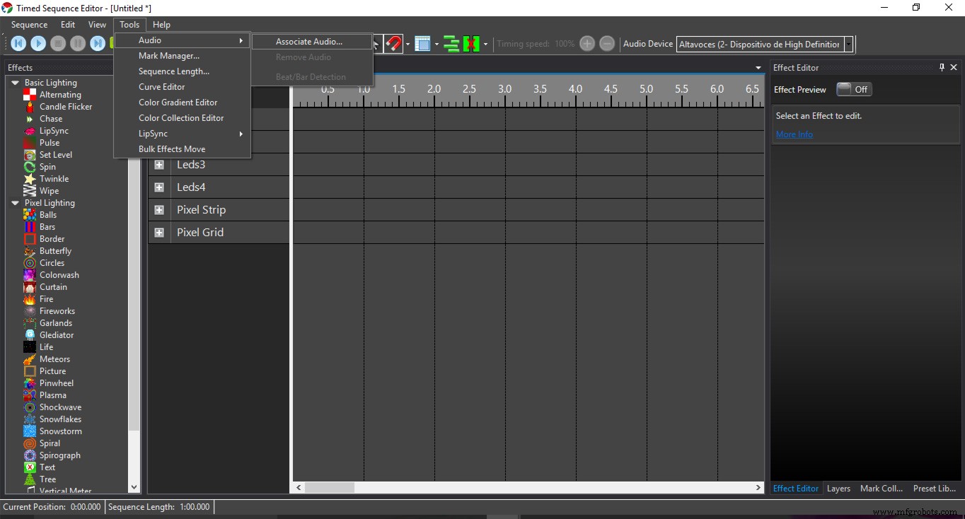Open the Audio Device dropdown
Screen dimensions: 965x519
[x=848, y=44]
